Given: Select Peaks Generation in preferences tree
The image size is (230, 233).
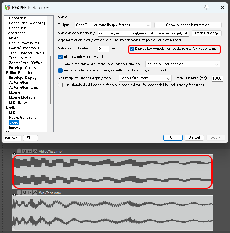Looking at the screenshot, I should click(x=23, y=118).
